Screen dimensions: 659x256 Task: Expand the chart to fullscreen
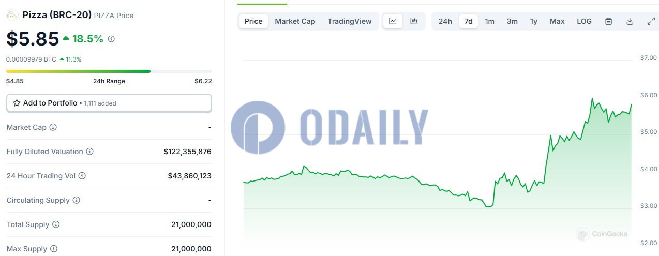click(x=651, y=21)
